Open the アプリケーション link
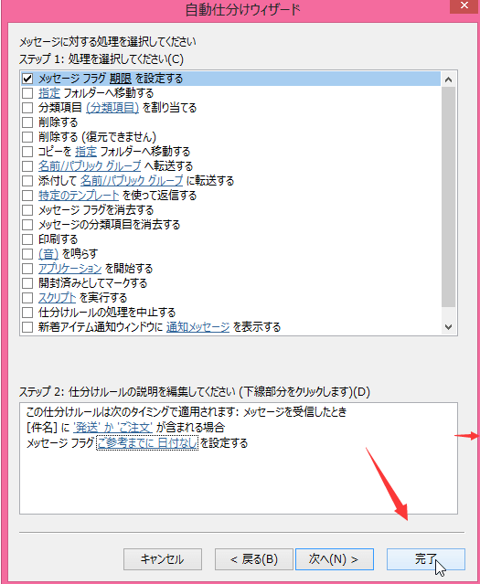The image size is (480, 584). (70, 268)
